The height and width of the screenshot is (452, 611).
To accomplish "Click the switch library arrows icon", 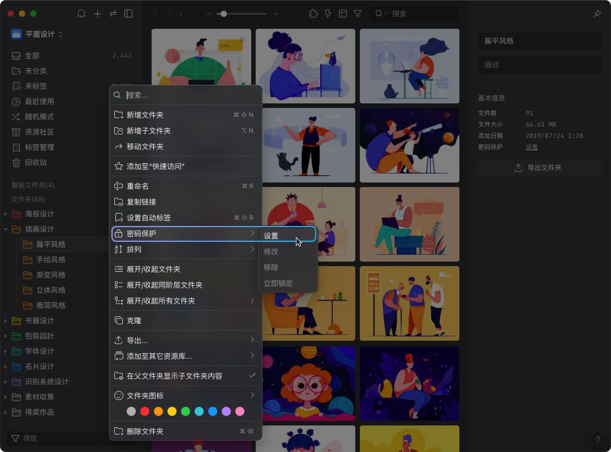I will [113, 14].
